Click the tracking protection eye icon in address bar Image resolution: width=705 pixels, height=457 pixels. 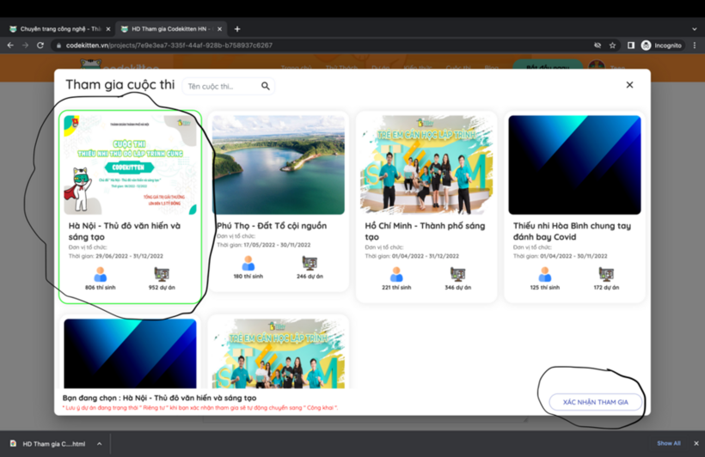pyautogui.click(x=598, y=46)
